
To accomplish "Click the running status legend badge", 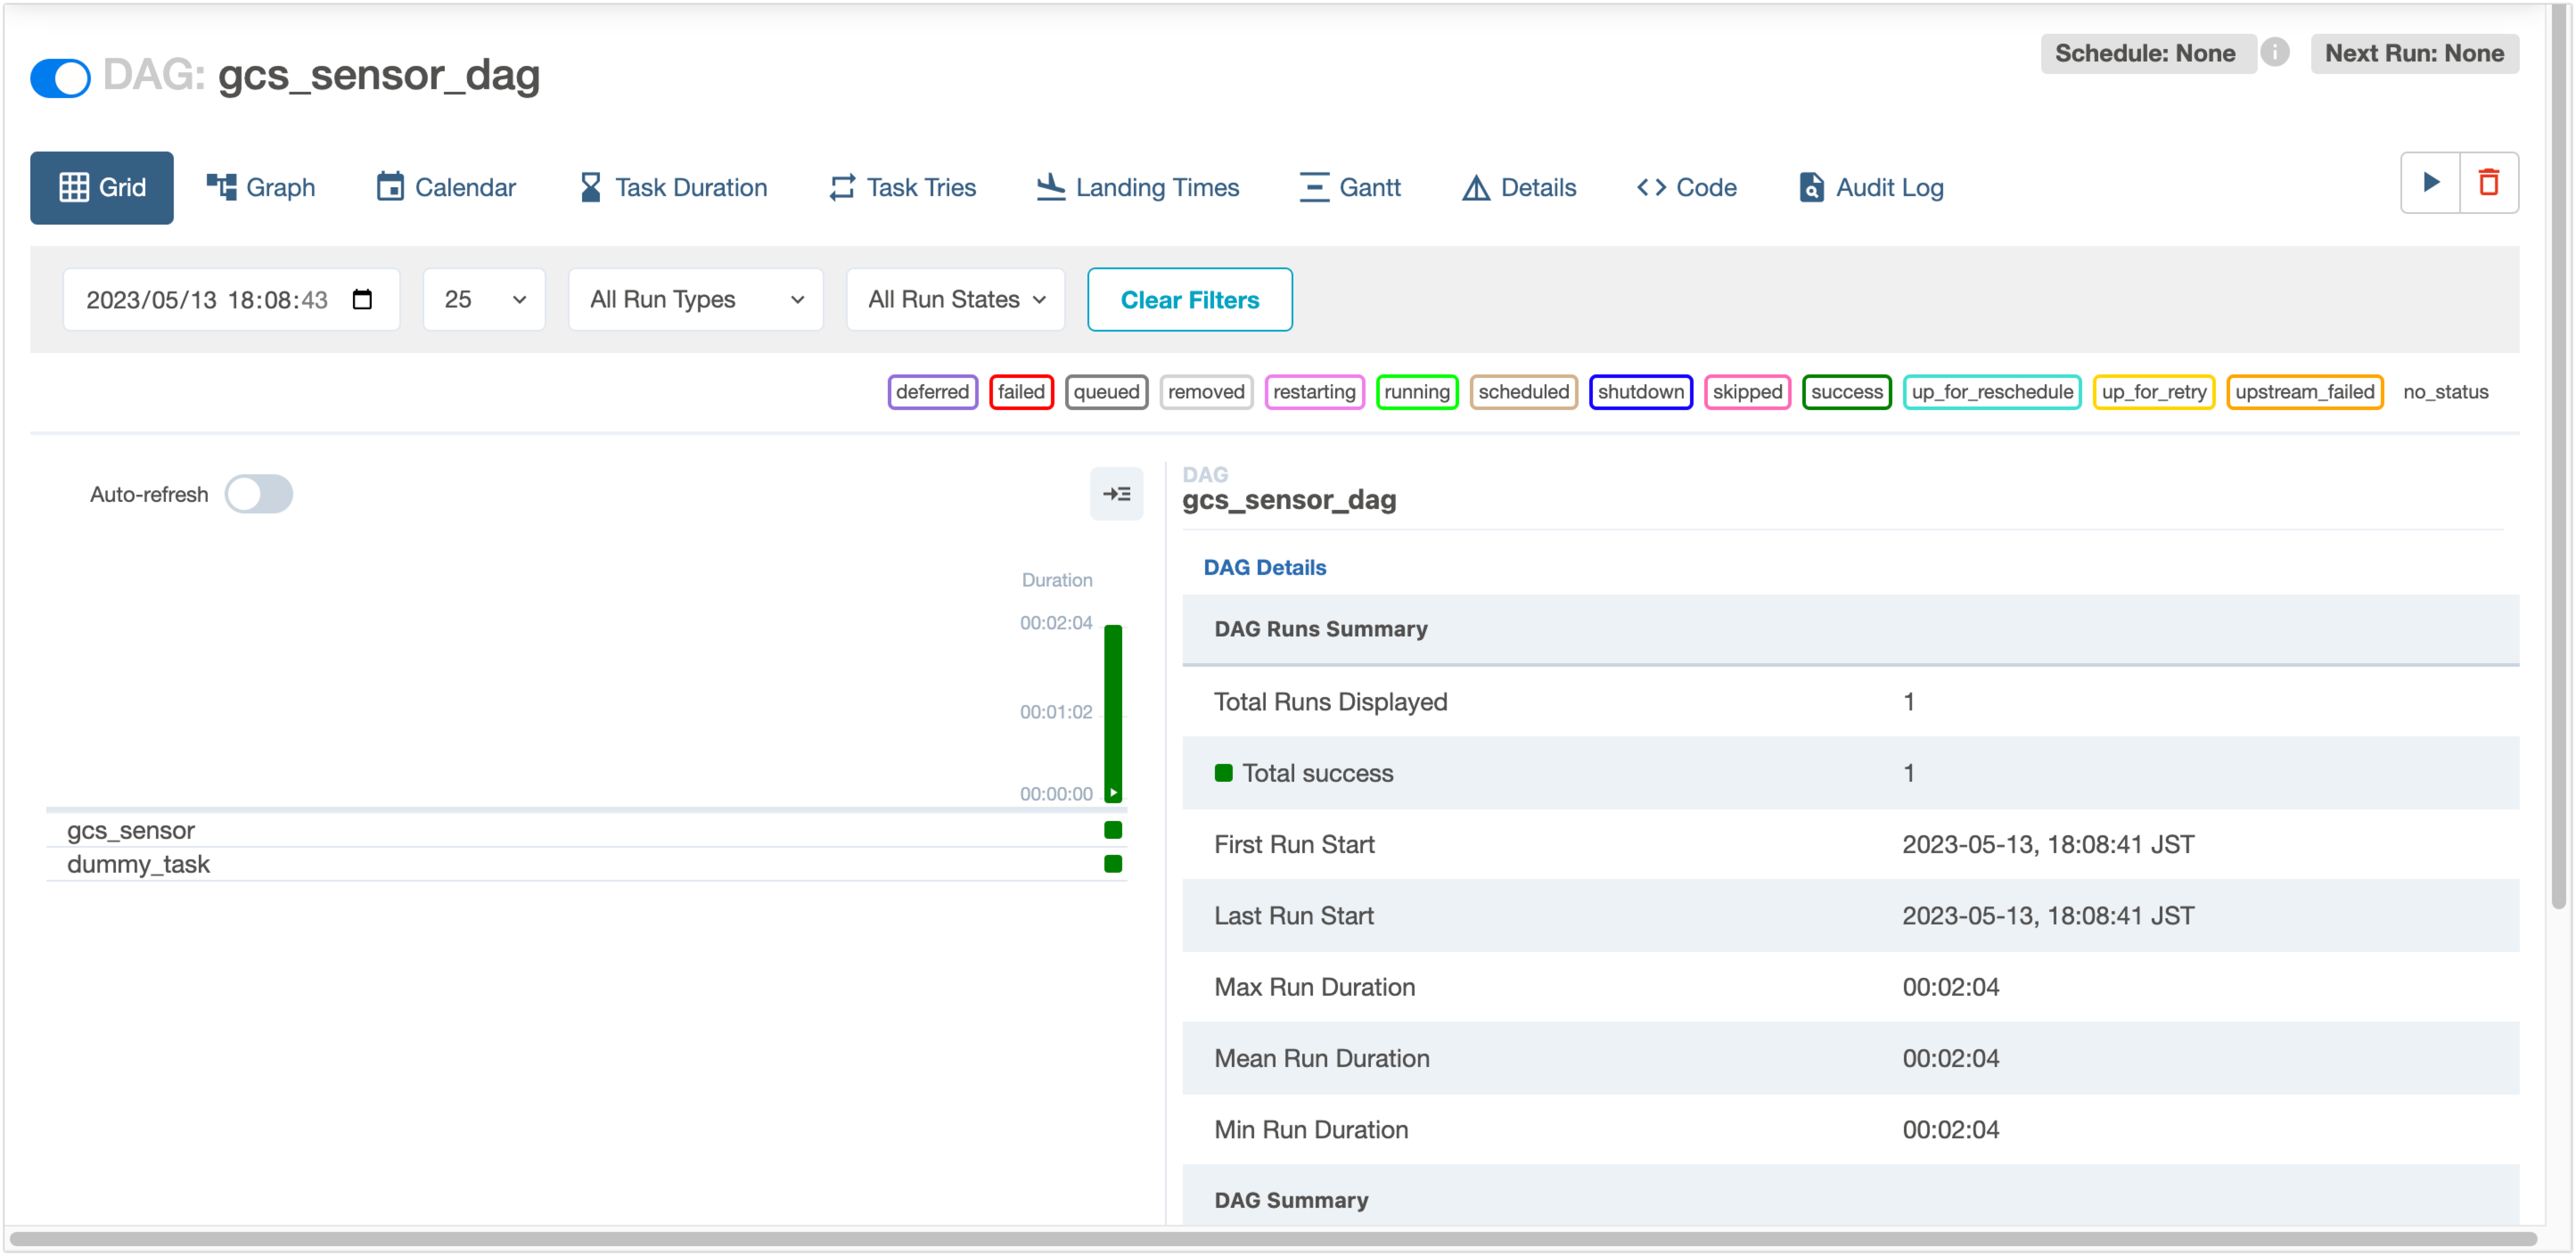I will [x=1417, y=392].
